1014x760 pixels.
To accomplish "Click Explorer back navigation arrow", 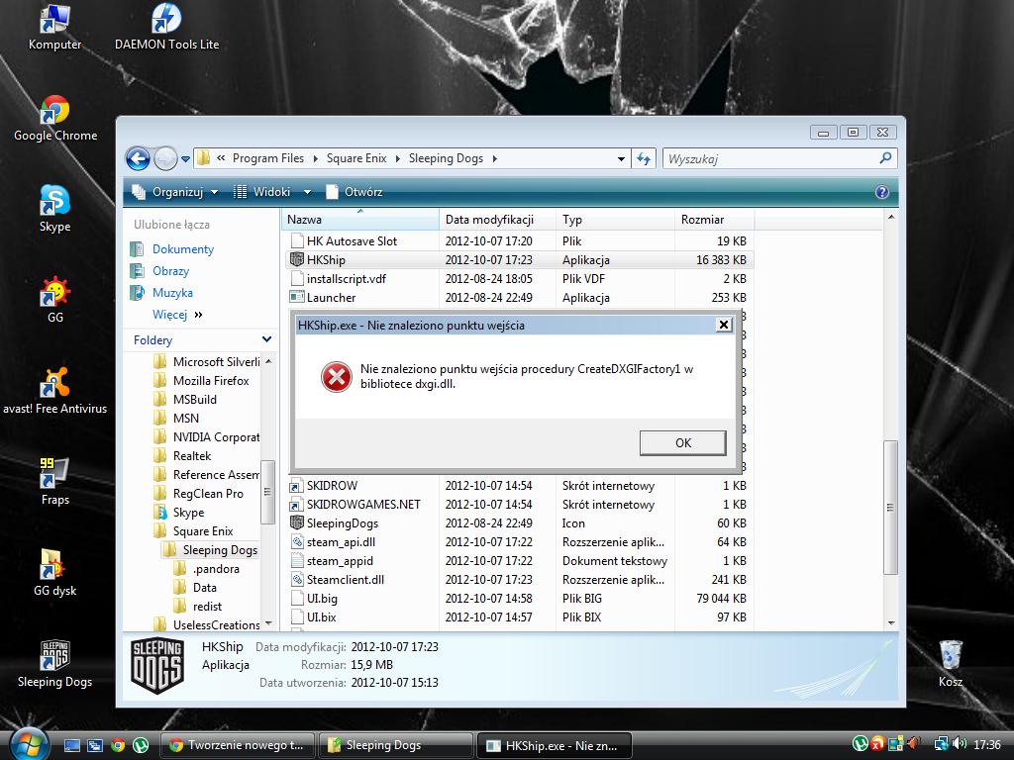I will (x=138, y=158).
